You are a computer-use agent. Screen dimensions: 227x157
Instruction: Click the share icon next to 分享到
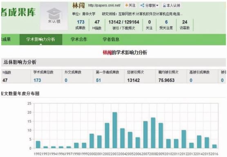click(x=142, y=5)
